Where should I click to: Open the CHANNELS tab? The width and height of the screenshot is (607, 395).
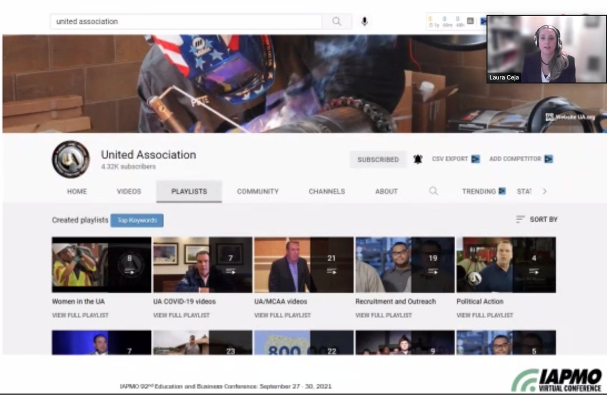[x=327, y=191]
